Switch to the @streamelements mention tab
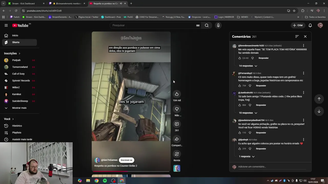Viewport: 328px width, 184px height. click(67, 4)
